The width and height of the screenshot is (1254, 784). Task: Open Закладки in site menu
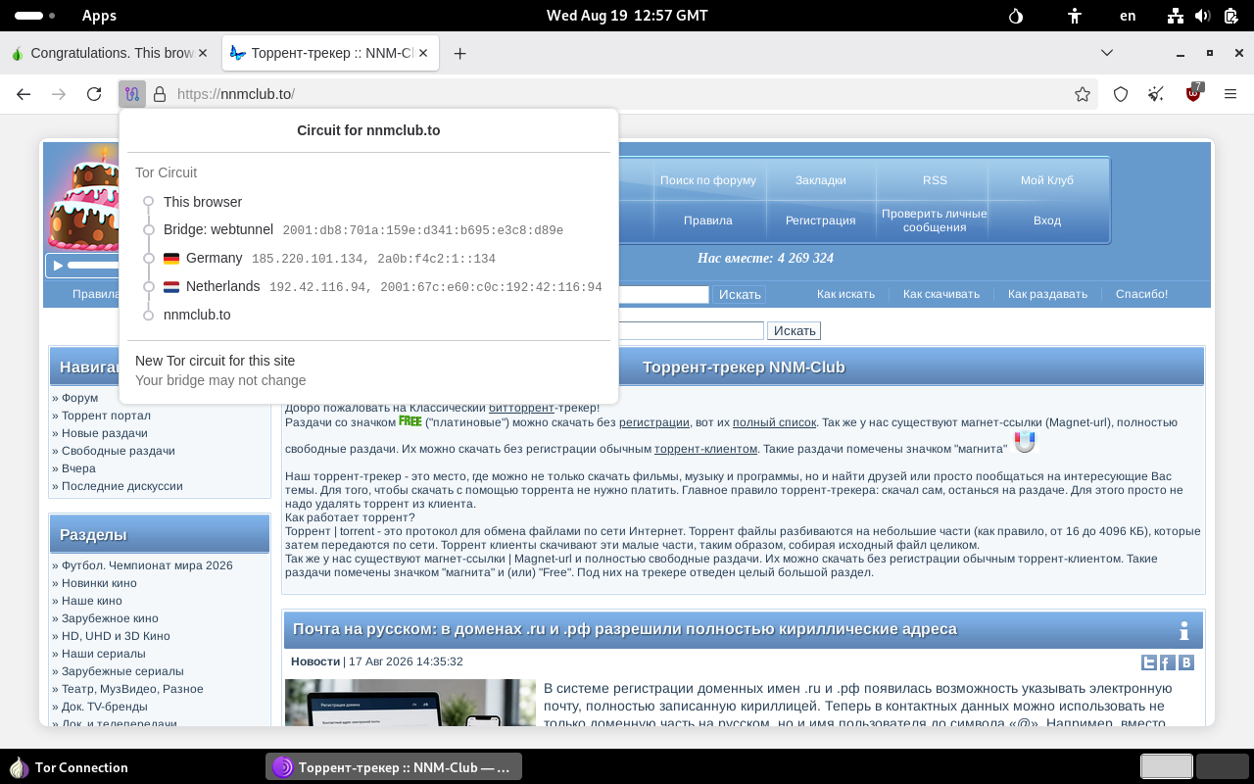(x=821, y=180)
